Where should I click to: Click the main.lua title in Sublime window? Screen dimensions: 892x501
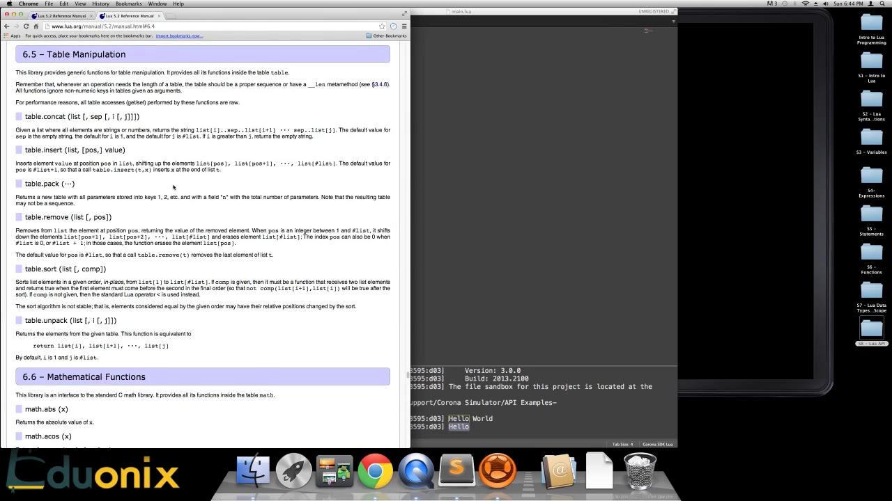pyautogui.click(x=461, y=11)
